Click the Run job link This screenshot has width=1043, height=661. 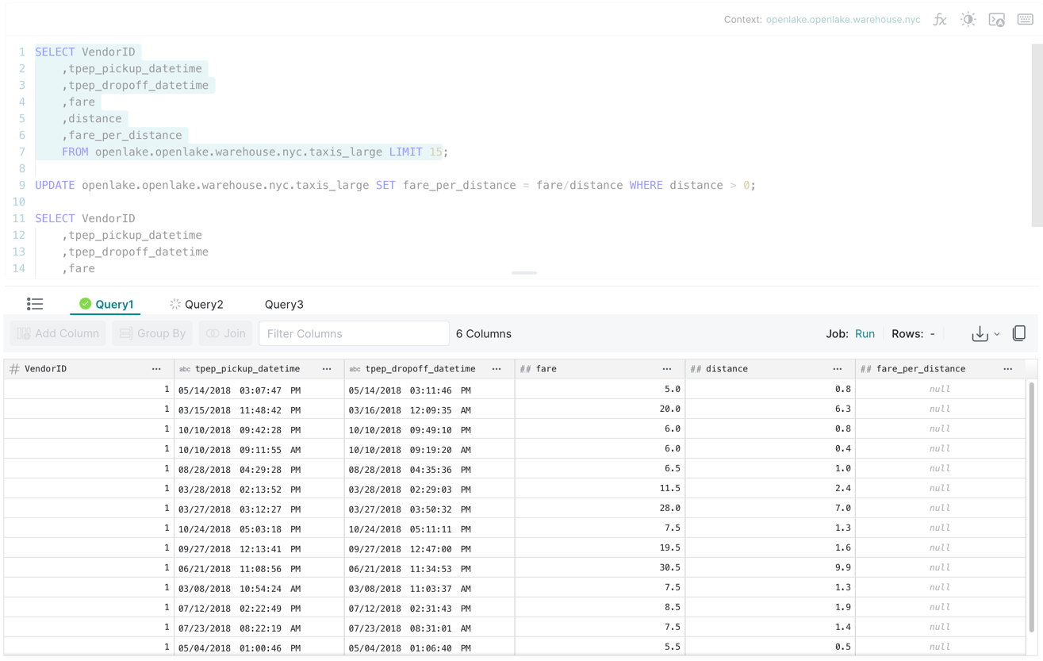[x=865, y=334]
